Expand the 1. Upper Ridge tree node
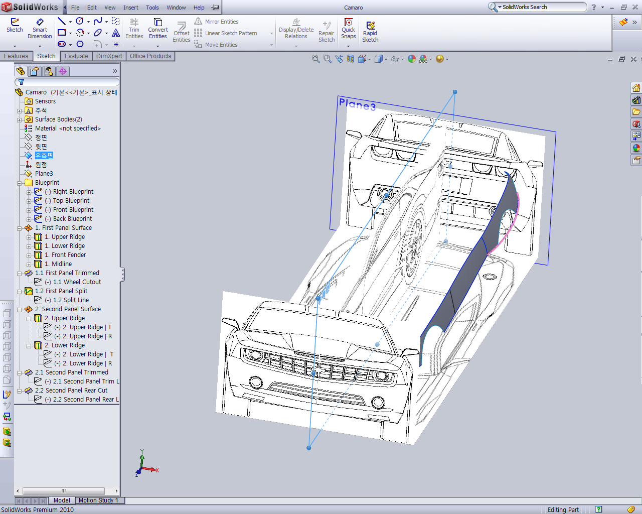Screen dimensions: 642x514 [29, 237]
